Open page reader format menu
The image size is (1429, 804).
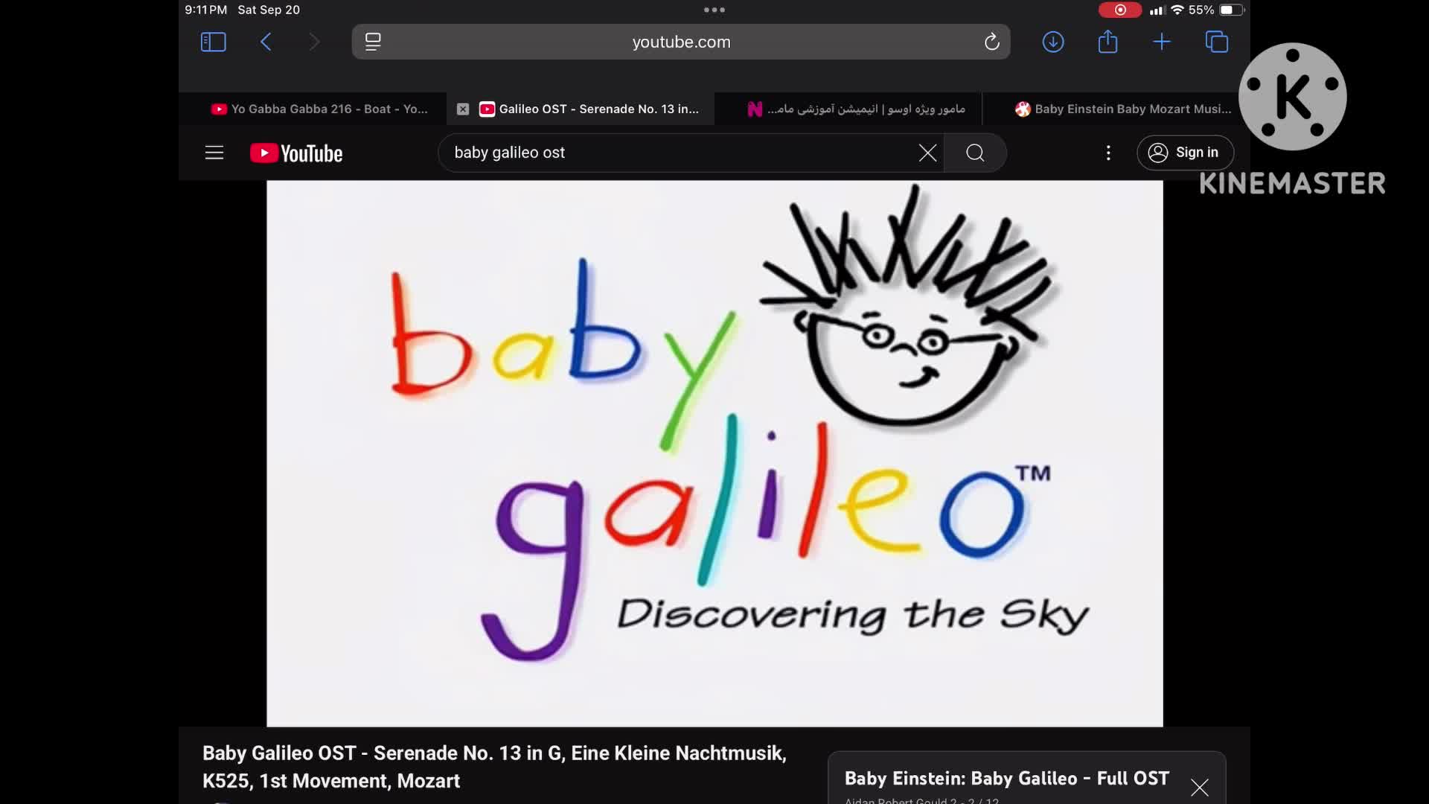pos(373,42)
